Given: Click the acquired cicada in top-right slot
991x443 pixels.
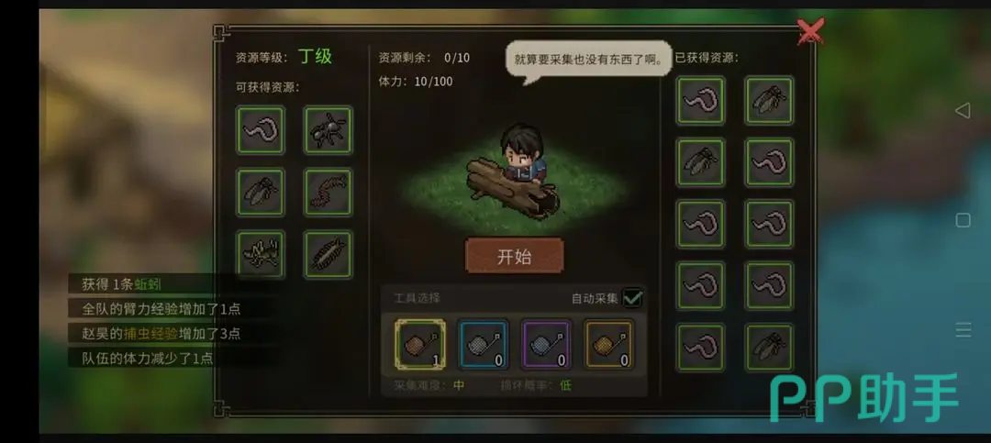Looking at the screenshot, I should [769, 101].
